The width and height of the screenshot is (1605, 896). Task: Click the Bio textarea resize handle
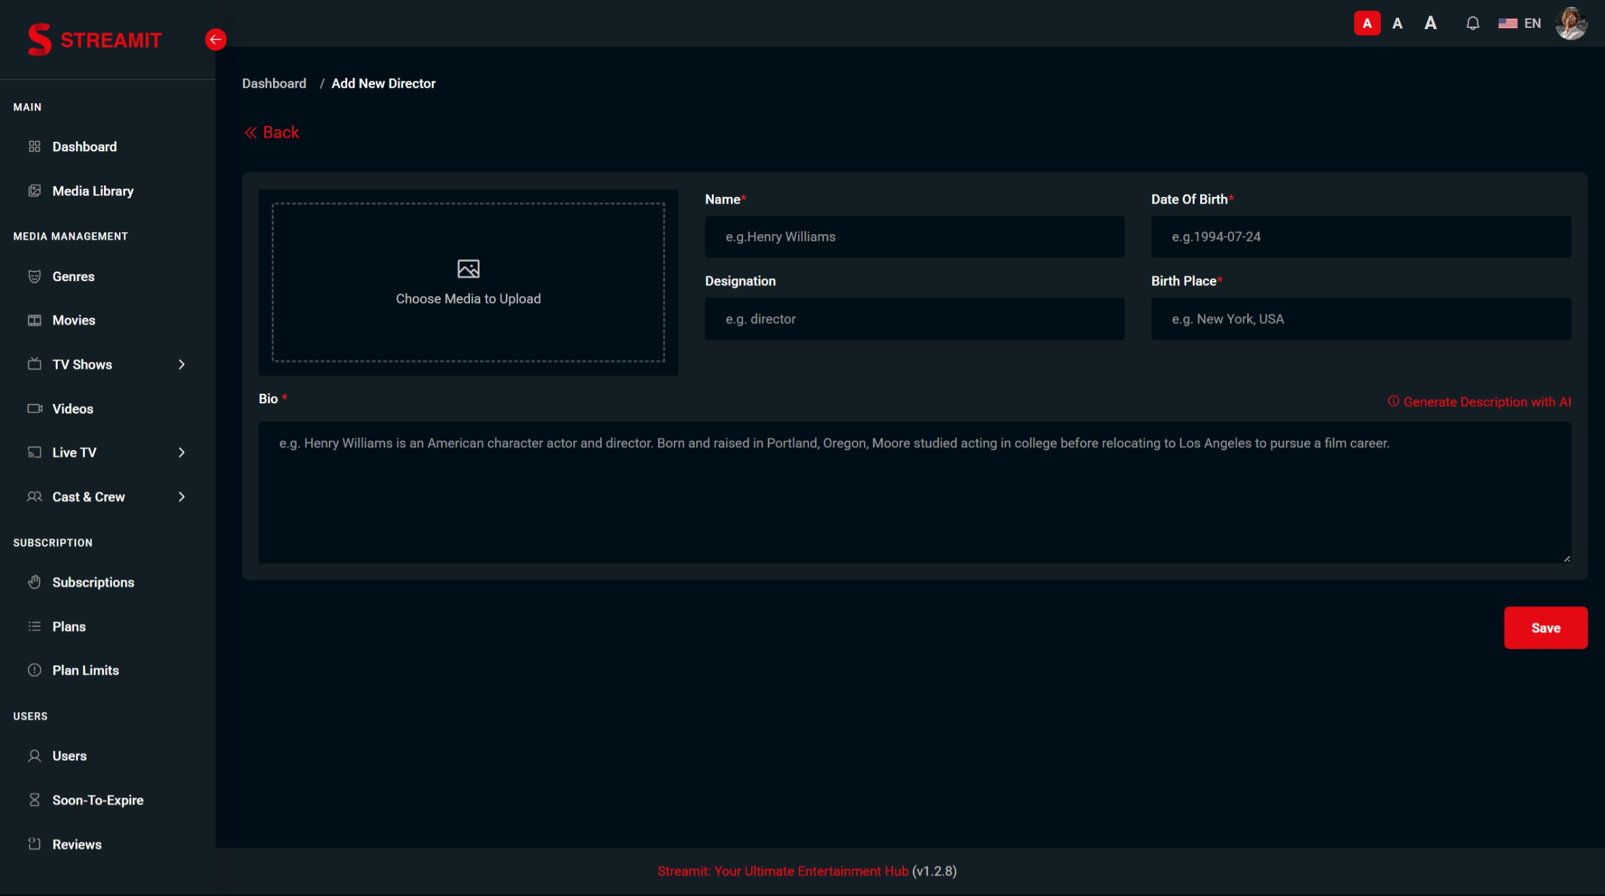pos(1566,559)
